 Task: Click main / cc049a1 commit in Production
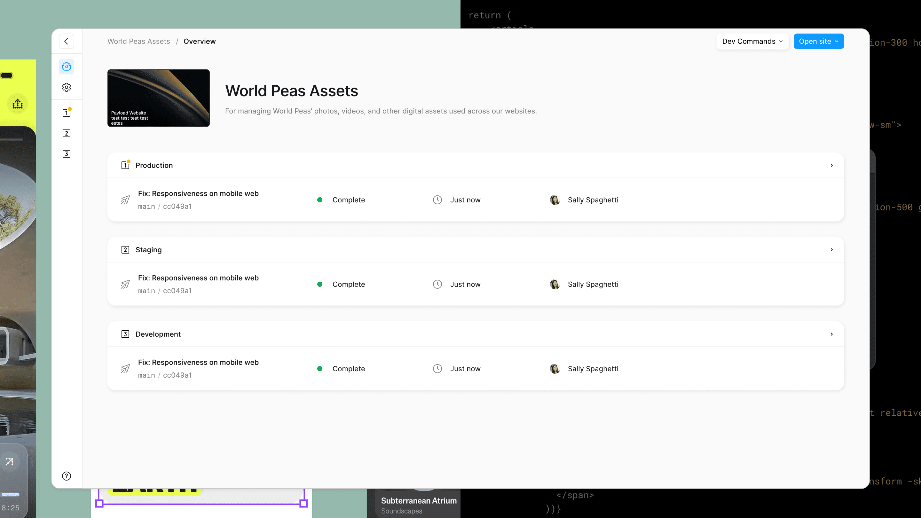(x=165, y=206)
